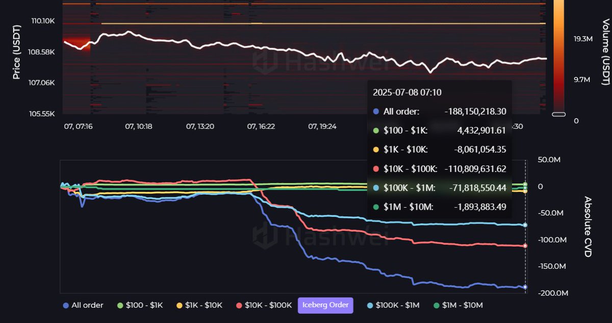Viewport: 612px width, 323px height.
Task: Click the $10K - $100K red endpoint marker
Action: [x=525, y=246]
